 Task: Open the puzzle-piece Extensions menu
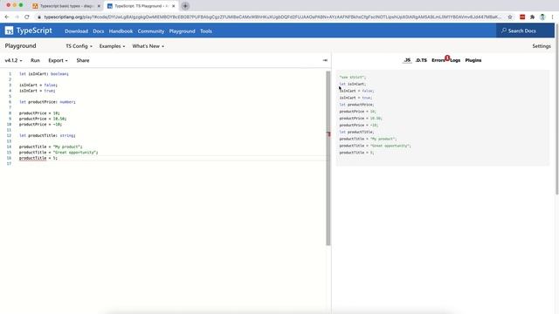tap(532, 17)
